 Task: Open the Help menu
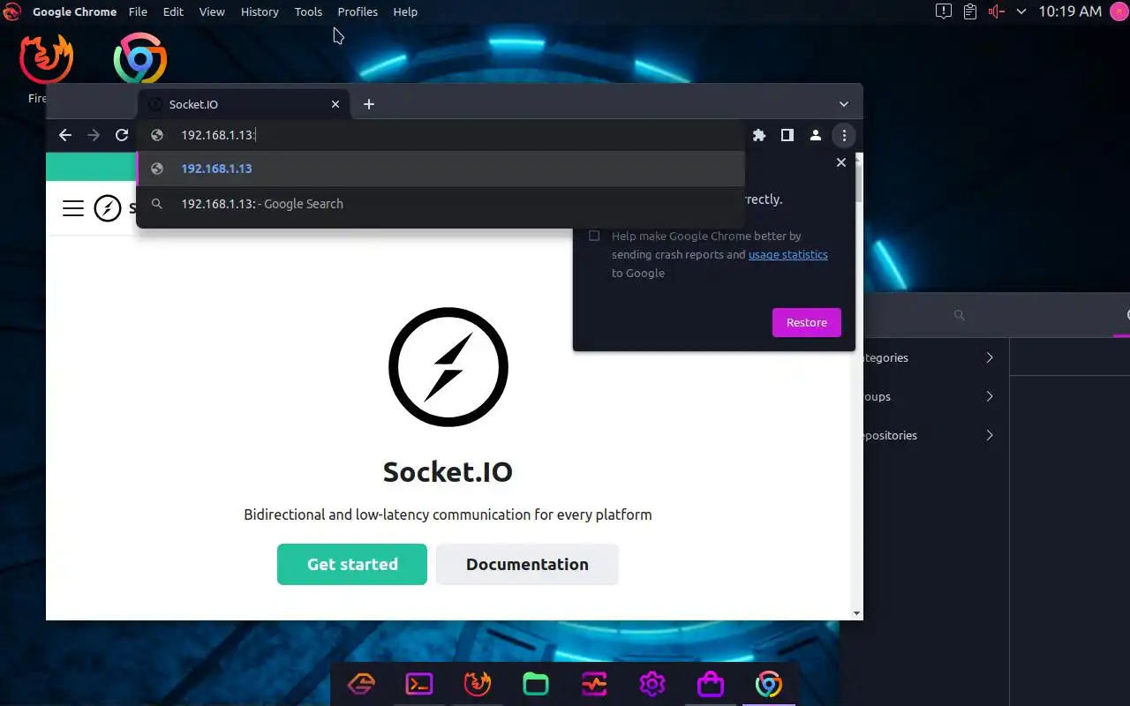pyautogui.click(x=405, y=11)
